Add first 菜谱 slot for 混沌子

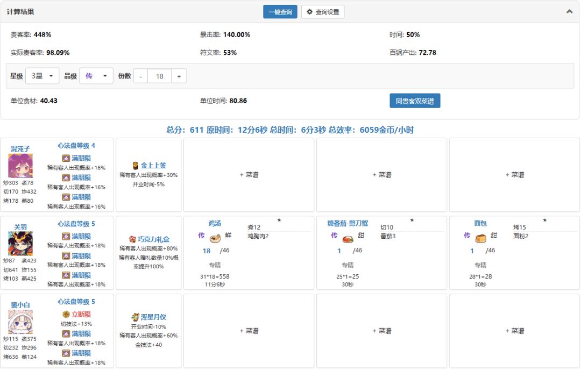click(249, 175)
